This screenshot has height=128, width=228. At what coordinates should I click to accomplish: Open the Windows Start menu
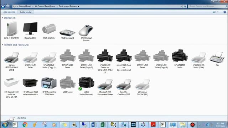[x=5, y=125]
